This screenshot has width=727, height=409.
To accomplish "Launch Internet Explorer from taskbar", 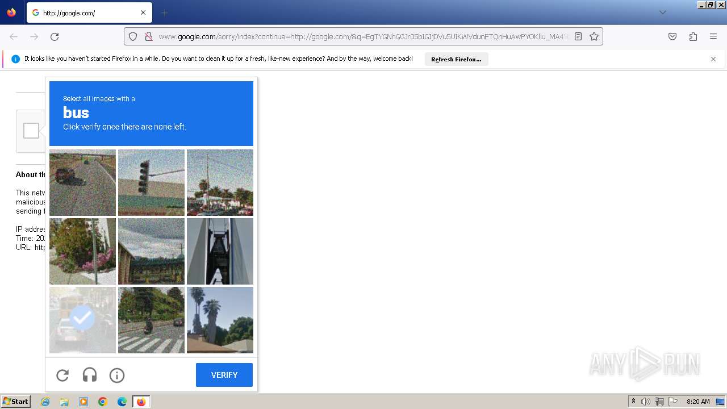I will coord(45,402).
